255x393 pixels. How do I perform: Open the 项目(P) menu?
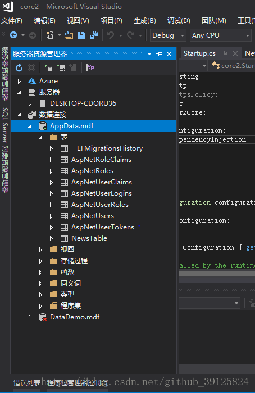111,21
